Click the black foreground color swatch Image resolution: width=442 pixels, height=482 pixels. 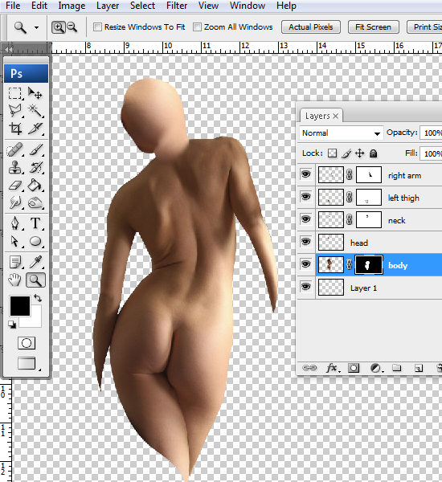(x=20, y=306)
